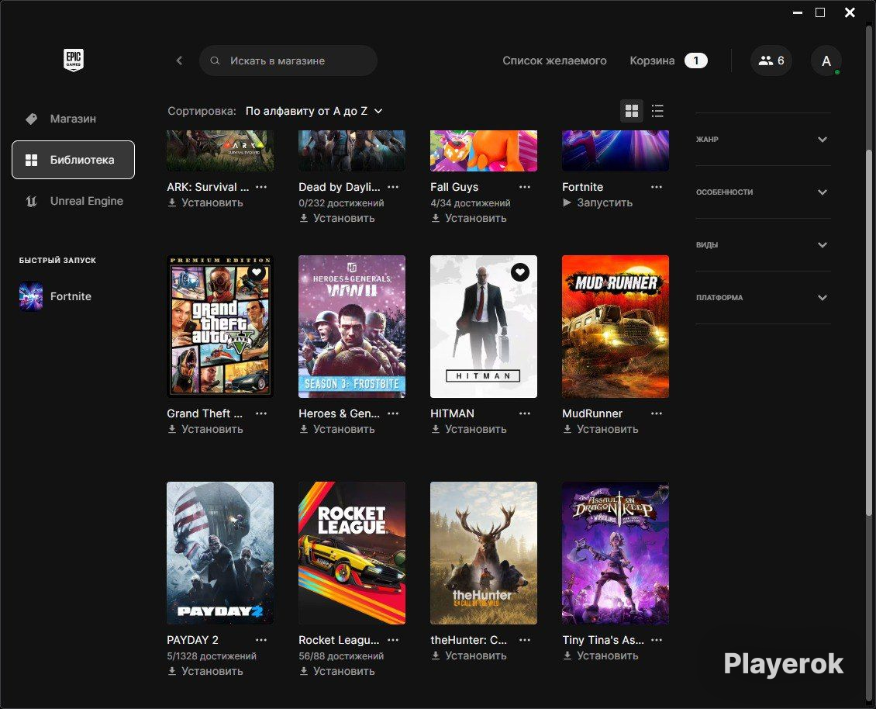Open Rocket League cover art
This screenshot has height=709, width=876.
(x=352, y=553)
